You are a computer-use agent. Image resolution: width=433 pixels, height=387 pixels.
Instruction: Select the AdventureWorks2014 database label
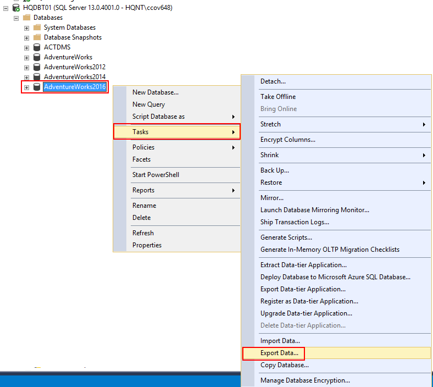click(x=75, y=77)
